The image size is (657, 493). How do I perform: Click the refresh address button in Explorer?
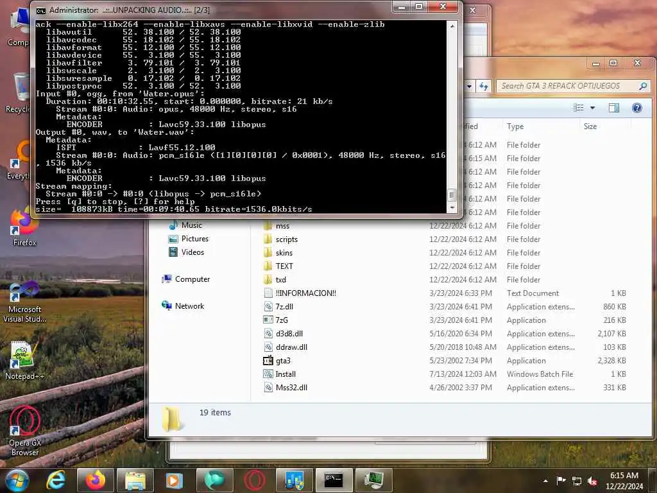[484, 87]
